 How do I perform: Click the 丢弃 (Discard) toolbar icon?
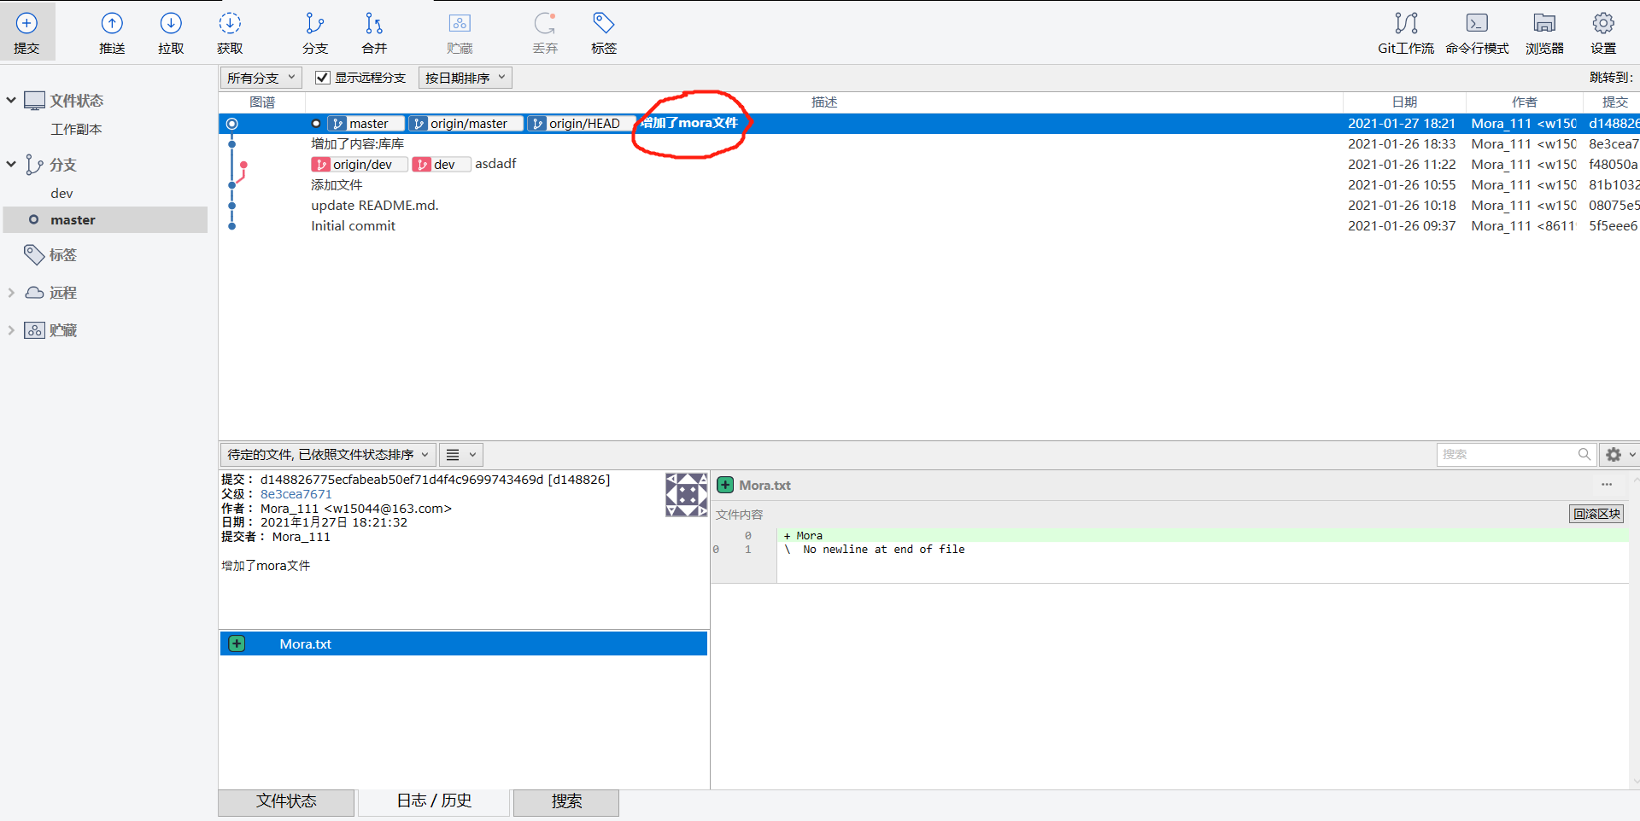[544, 32]
